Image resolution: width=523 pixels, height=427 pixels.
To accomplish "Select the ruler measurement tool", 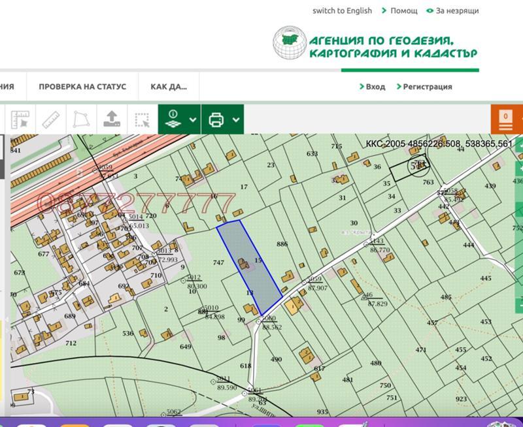I will coord(50,119).
